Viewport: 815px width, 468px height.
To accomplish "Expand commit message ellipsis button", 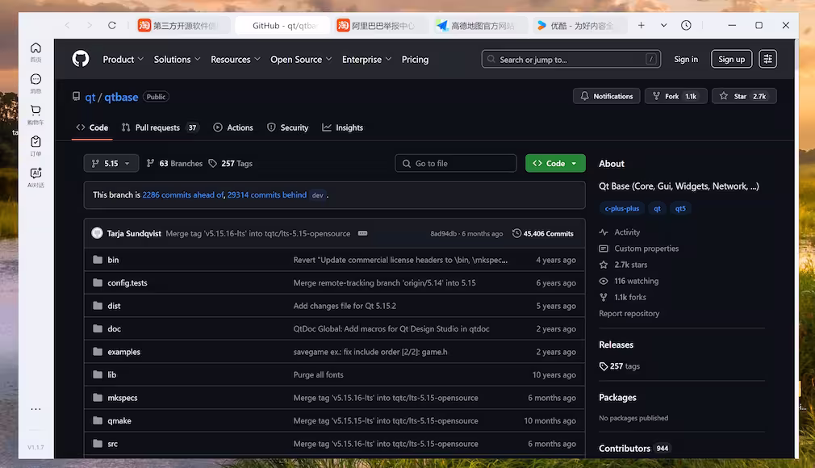I will 363,233.
